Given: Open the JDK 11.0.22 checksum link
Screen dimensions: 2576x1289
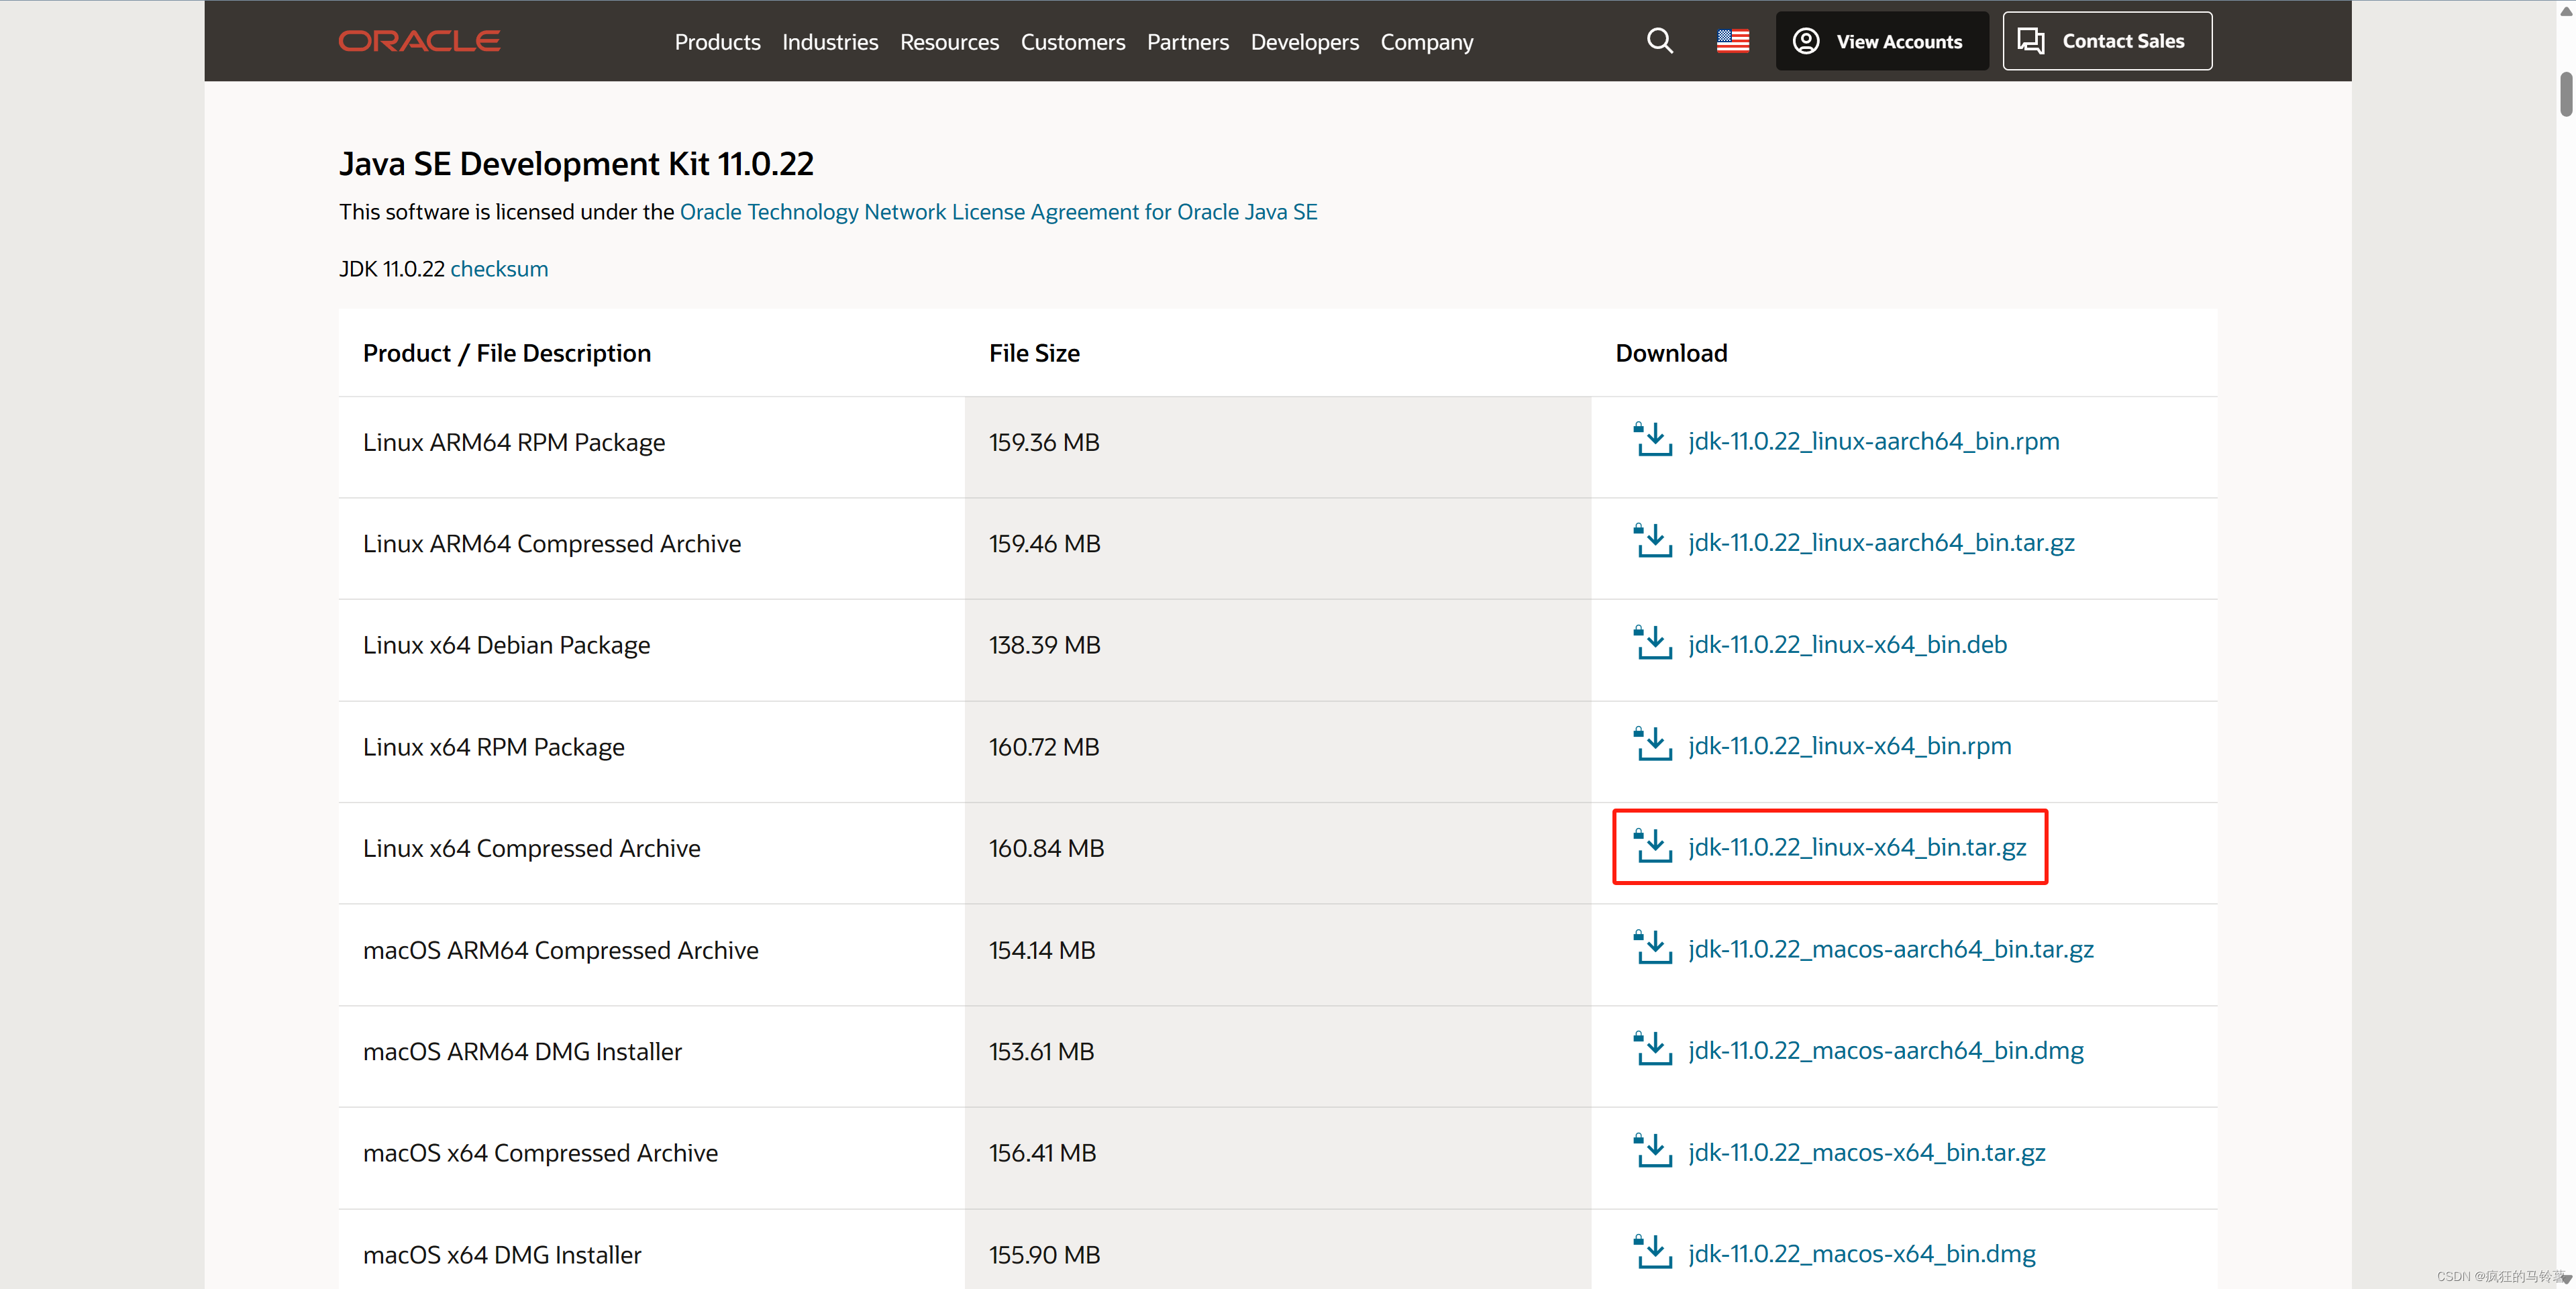Looking at the screenshot, I should click(499, 269).
